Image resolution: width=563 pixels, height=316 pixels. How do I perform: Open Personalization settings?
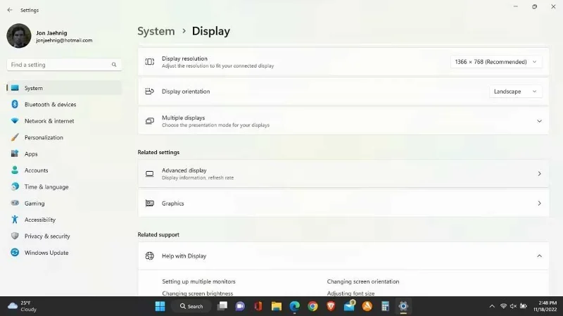pyautogui.click(x=64, y=137)
